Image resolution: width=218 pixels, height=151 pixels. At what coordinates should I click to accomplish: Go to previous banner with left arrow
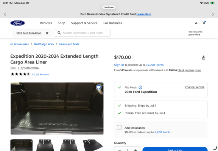point(5,14)
